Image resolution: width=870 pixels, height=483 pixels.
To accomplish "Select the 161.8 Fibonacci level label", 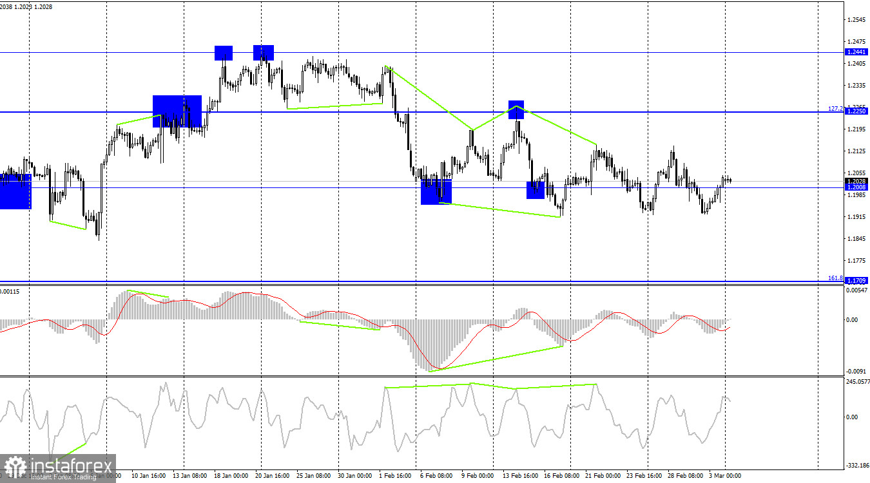I will pyautogui.click(x=835, y=278).
